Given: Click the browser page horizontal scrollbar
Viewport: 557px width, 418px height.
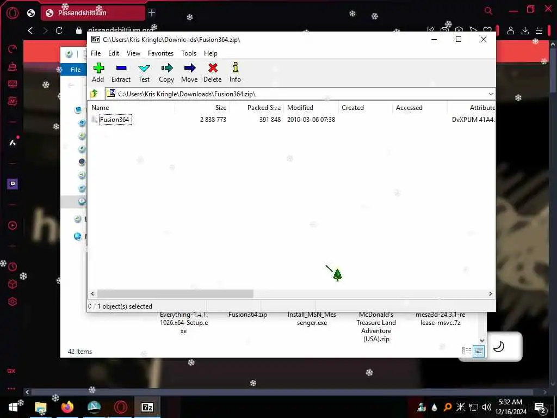Looking at the screenshot, I should (282, 392).
